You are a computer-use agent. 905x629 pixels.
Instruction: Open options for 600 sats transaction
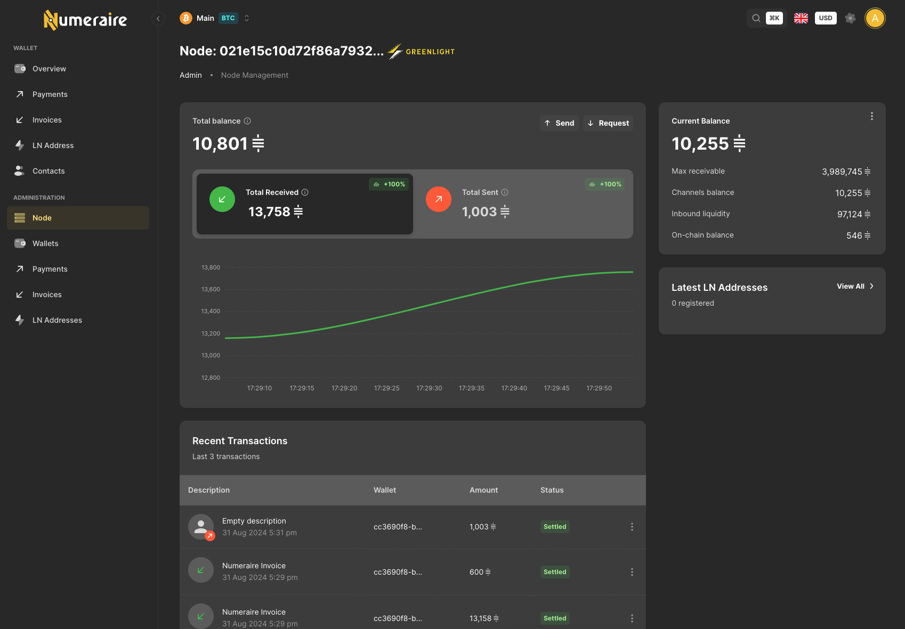click(x=632, y=572)
